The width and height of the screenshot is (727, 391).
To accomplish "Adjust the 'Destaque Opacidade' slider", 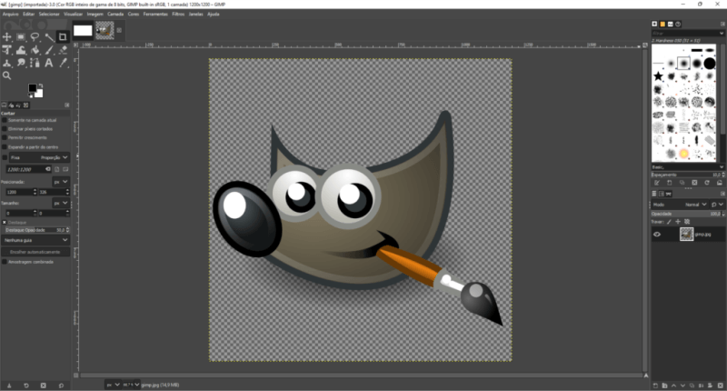I will click(x=35, y=230).
